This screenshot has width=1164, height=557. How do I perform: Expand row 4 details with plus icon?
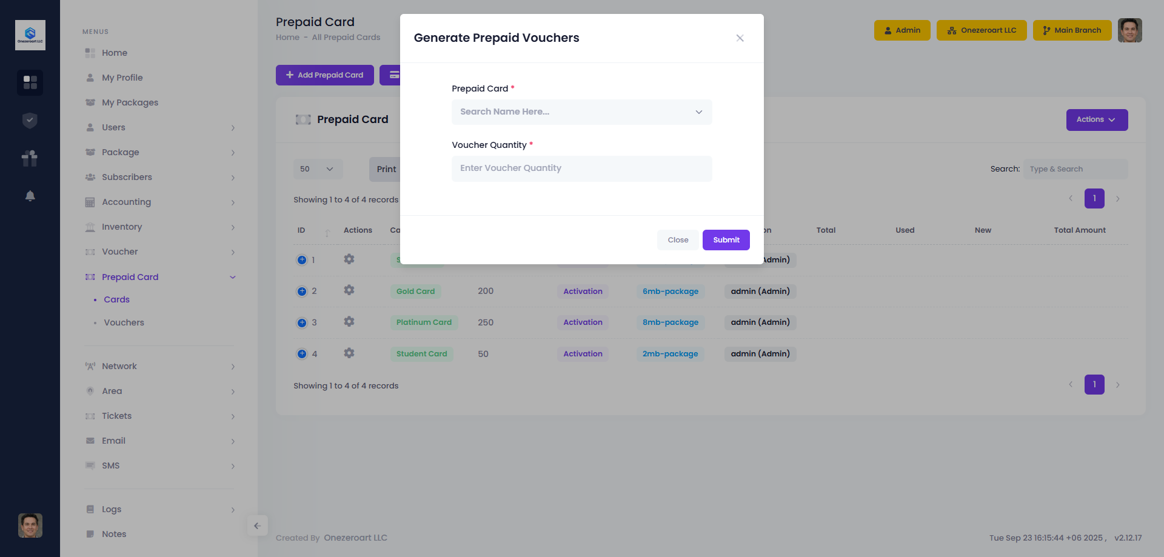pyautogui.click(x=302, y=354)
